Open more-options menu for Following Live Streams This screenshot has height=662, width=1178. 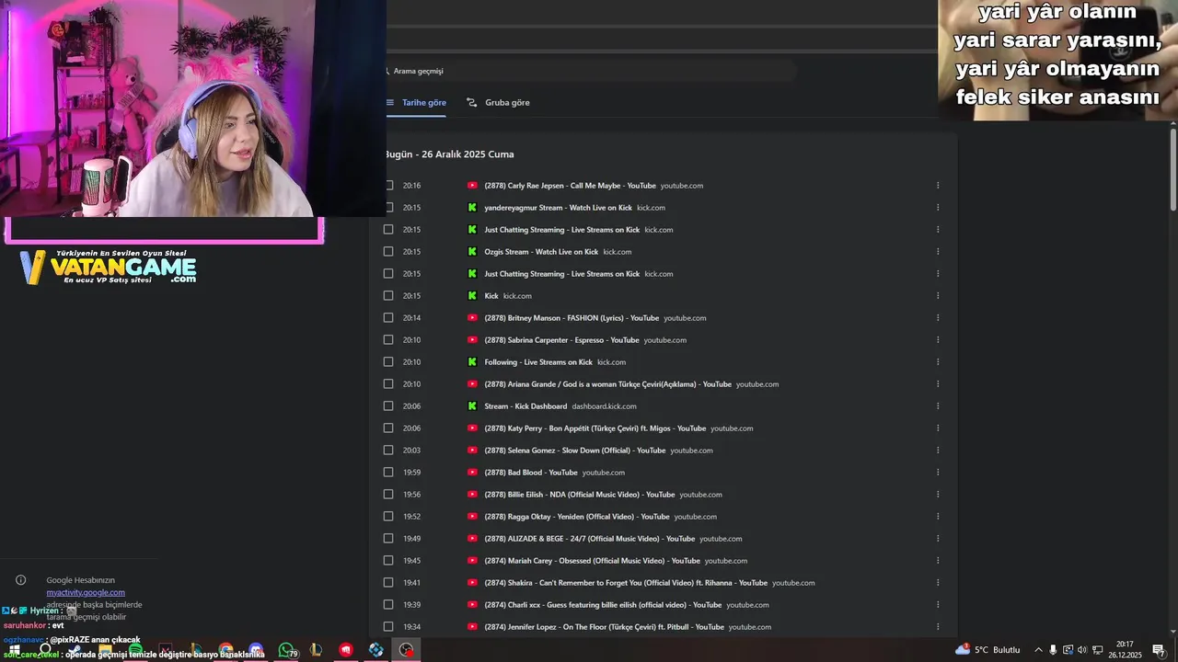(x=938, y=362)
